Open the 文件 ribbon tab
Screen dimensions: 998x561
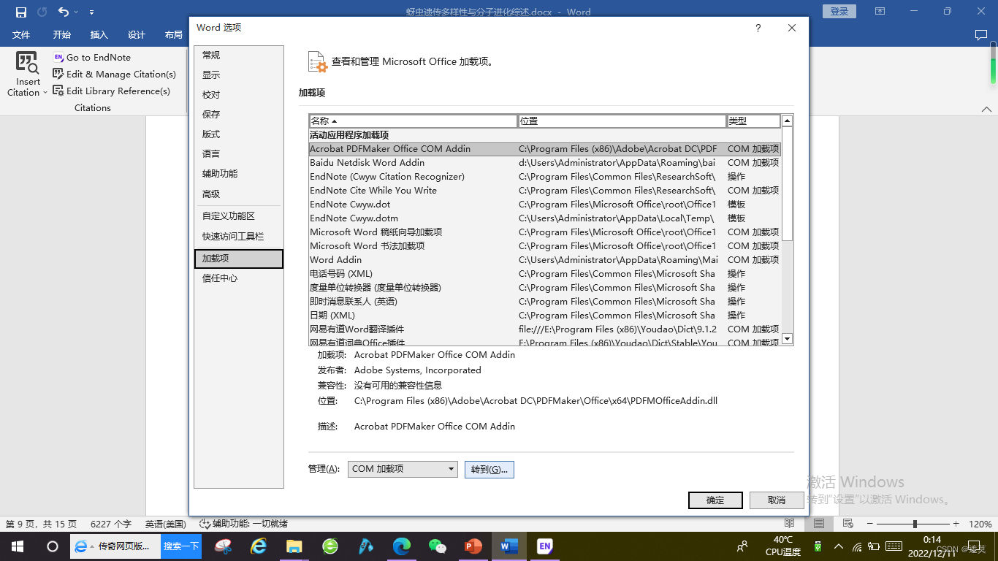21,35
